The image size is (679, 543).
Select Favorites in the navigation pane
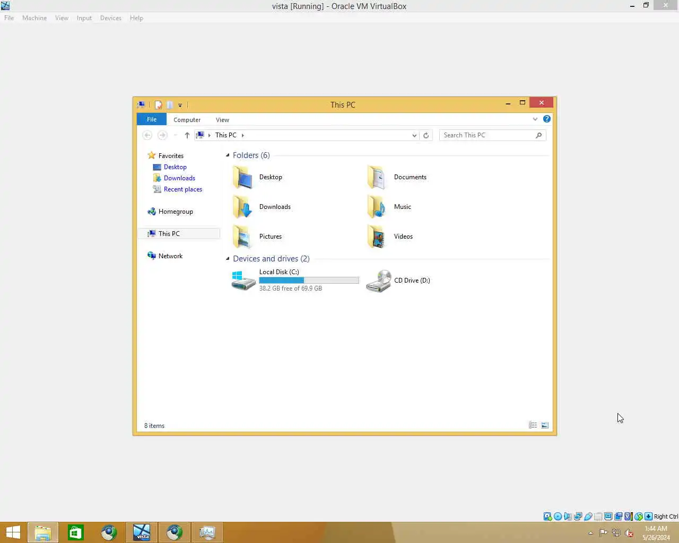pyautogui.click(x=171, y=156)
